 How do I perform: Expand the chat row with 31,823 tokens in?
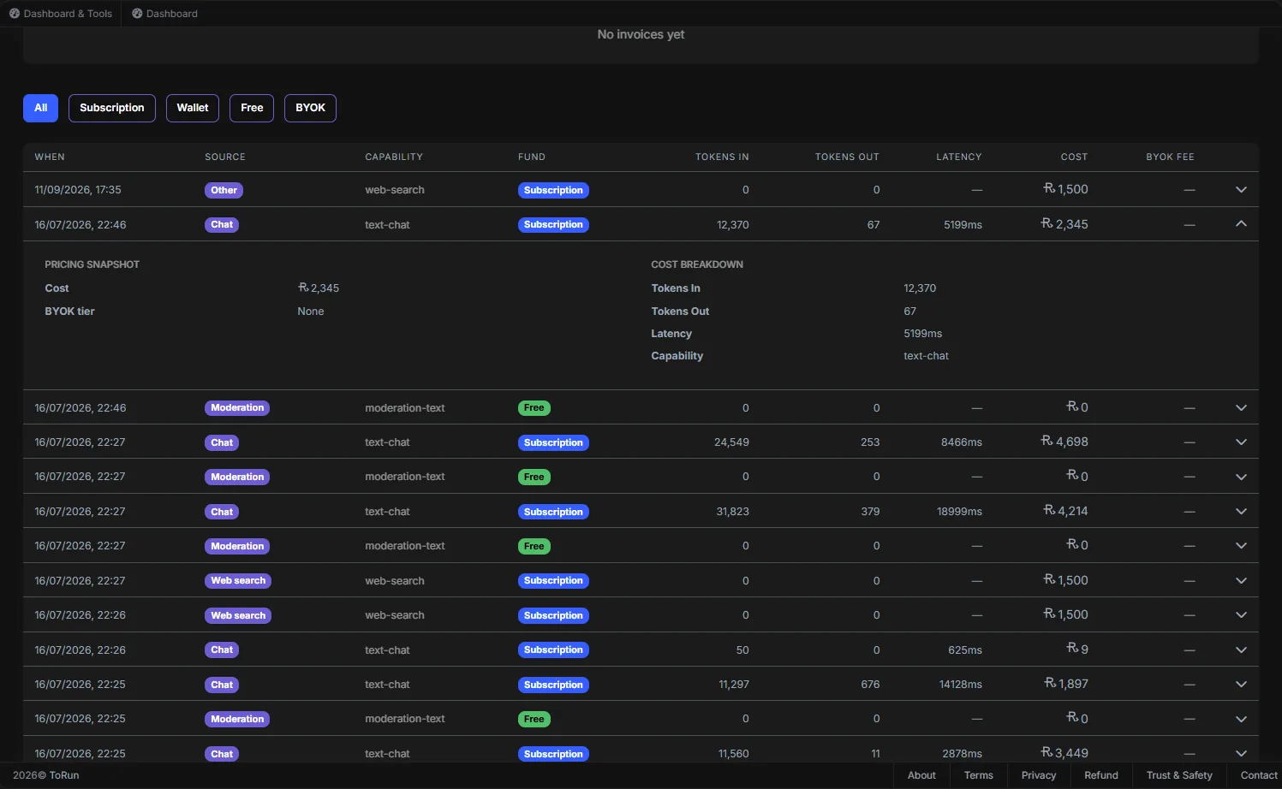(1241, 512)
